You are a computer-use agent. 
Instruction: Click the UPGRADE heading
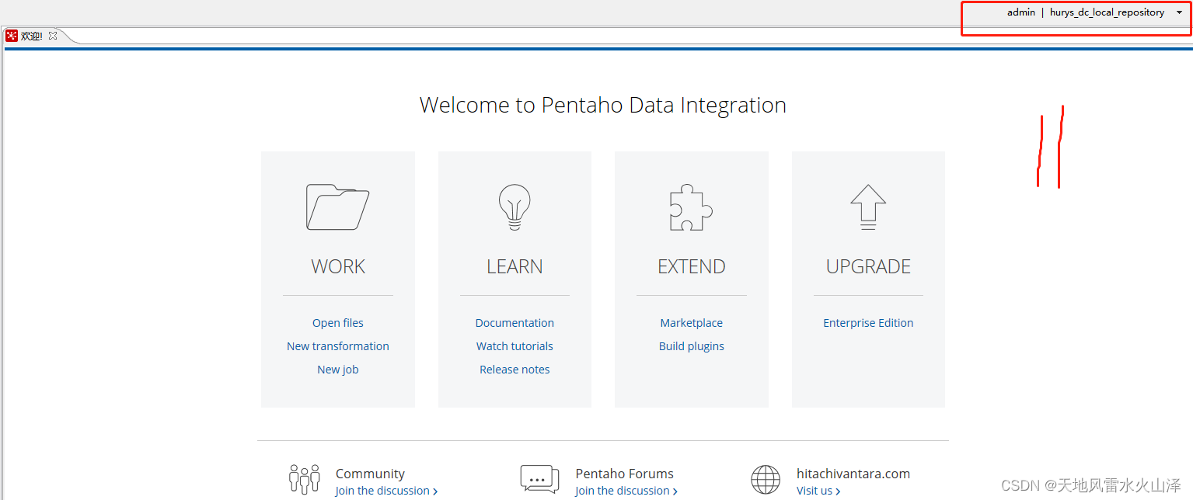coord(868,266)
